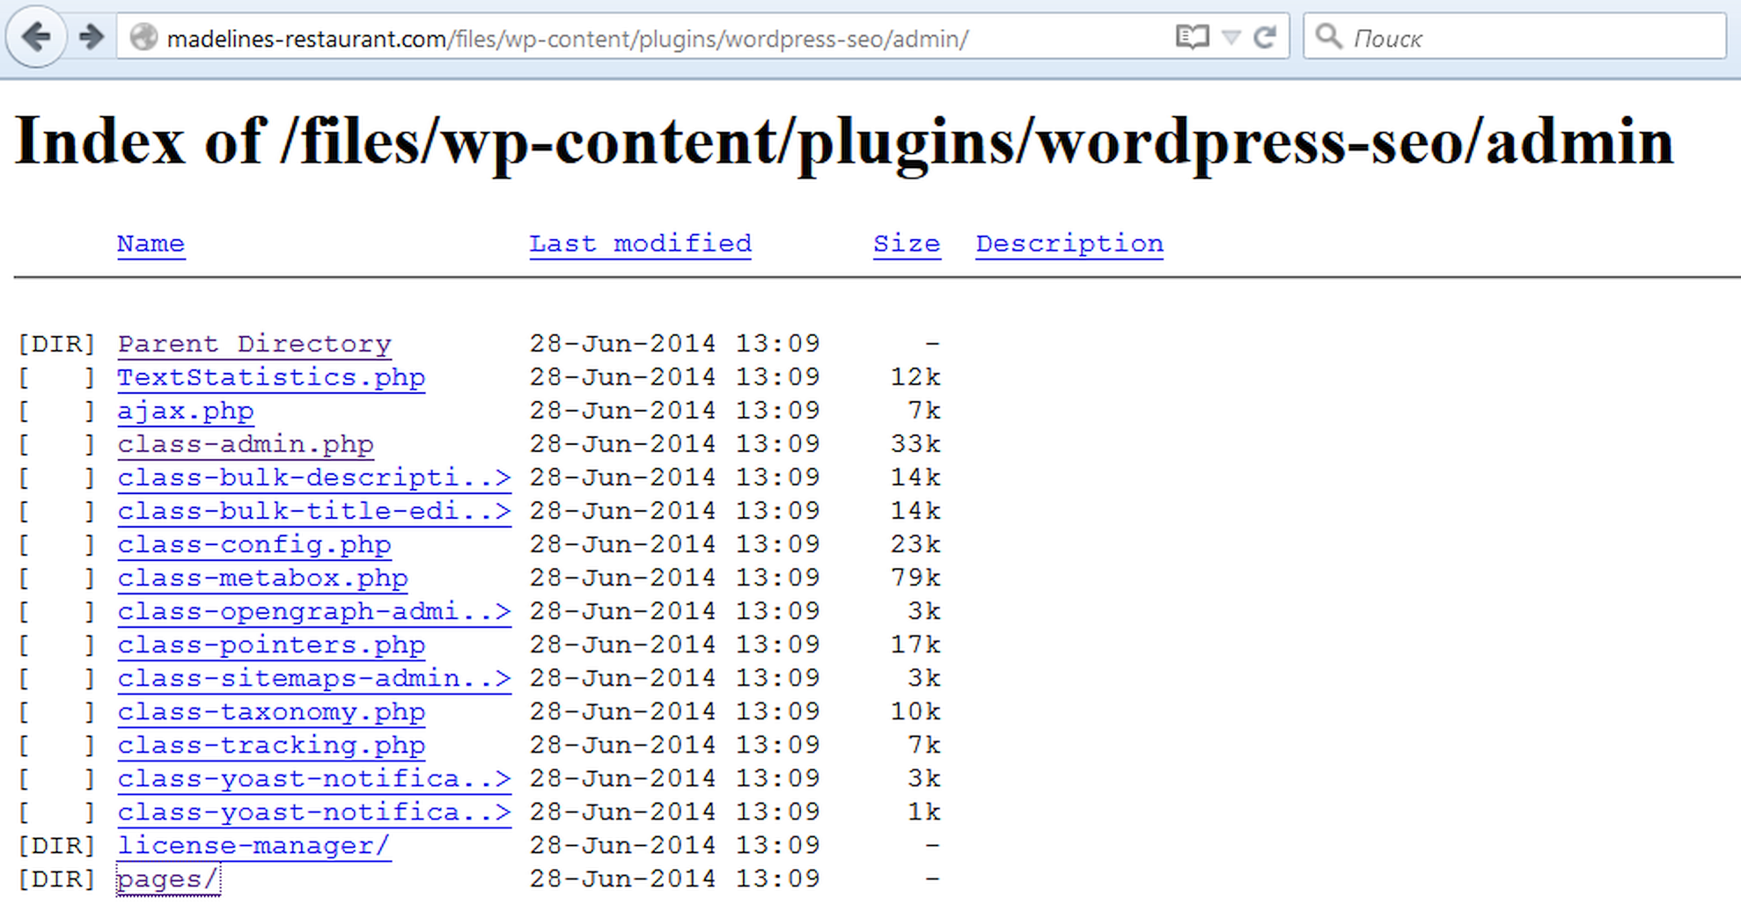
Task: Click the site identity globe icon
Action: tap(143, 38)
